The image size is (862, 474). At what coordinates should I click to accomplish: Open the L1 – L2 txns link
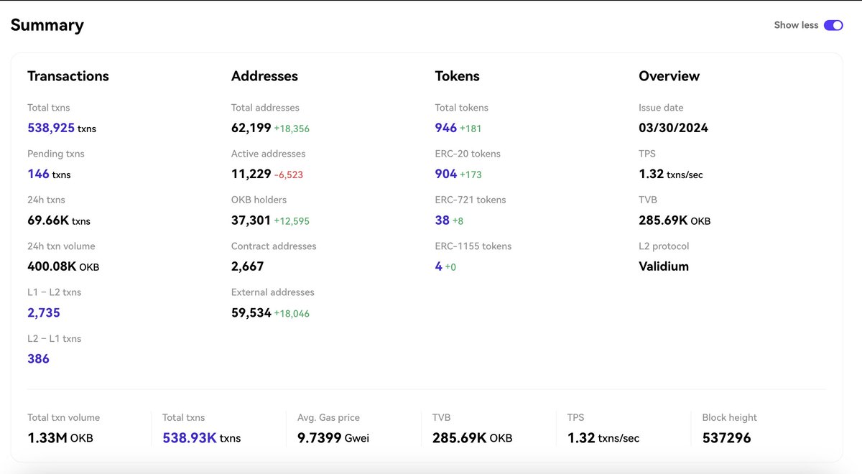click(x=43, y=312)
